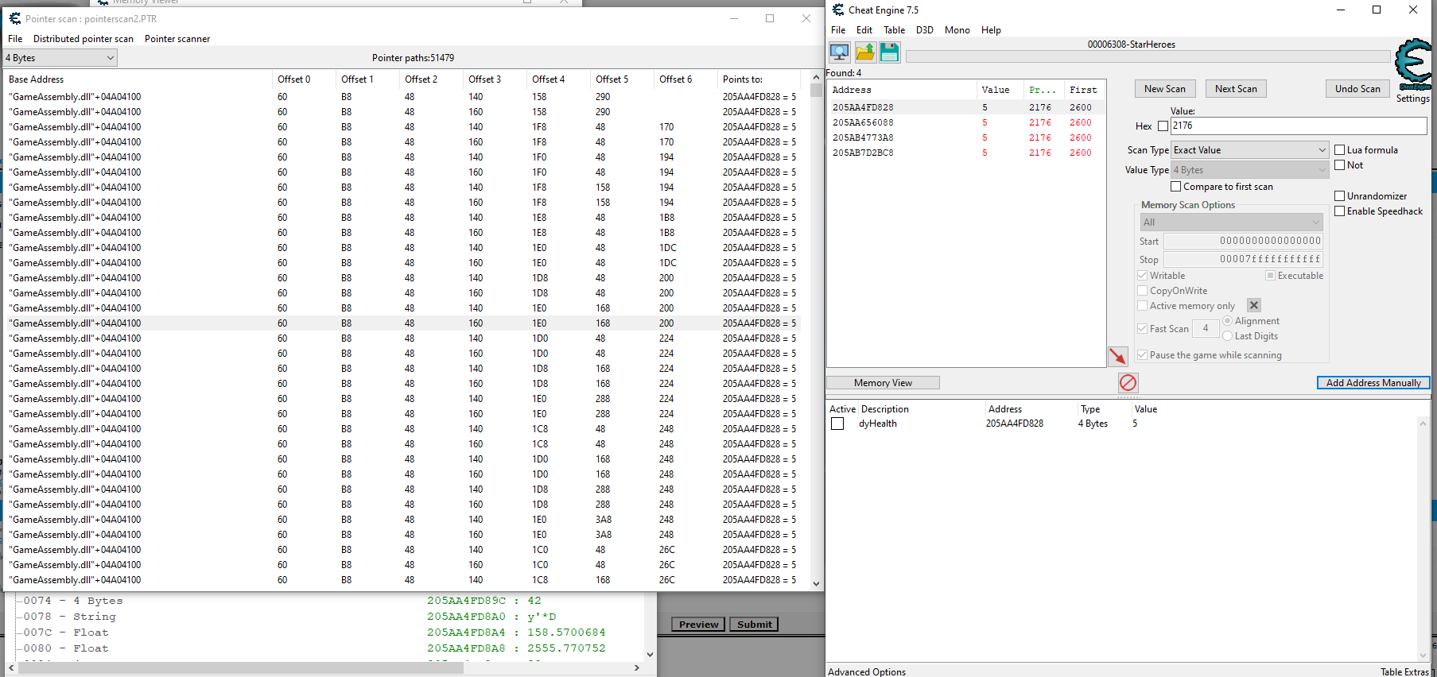Click the Select process computer icon

click(839, 52)
